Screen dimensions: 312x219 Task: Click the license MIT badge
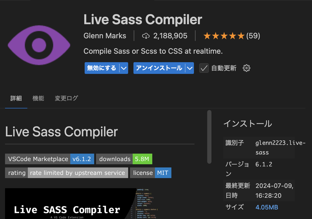tap(151, 173)
